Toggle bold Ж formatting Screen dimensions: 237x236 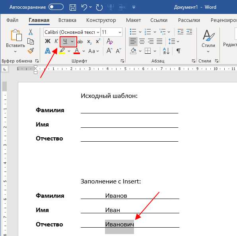48,41
